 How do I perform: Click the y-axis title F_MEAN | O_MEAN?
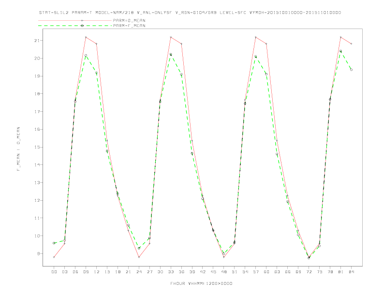pyautogui.click(x=18, y=149)
